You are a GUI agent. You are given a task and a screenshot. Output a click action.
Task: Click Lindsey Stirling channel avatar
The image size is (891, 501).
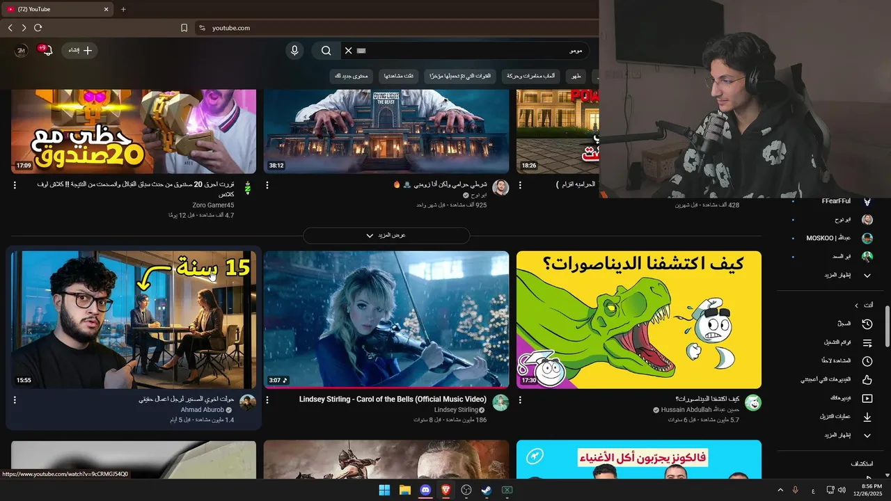(500, 402)
